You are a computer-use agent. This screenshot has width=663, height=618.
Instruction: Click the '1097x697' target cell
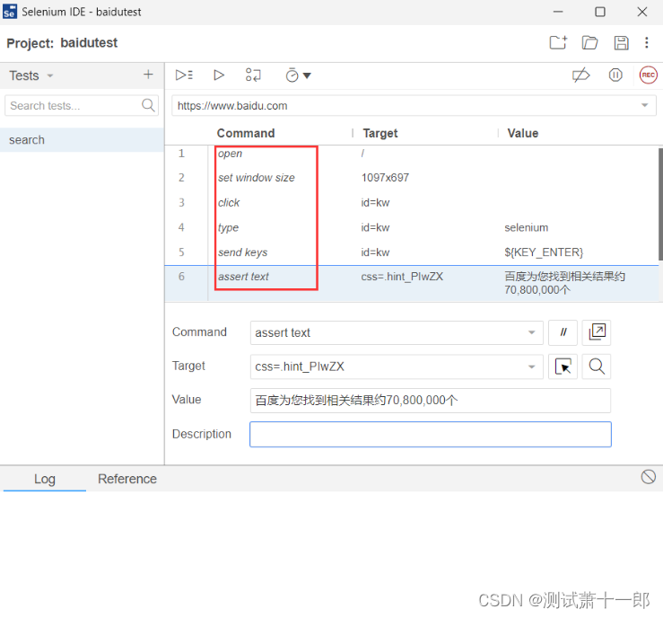[x=385, y=178]
